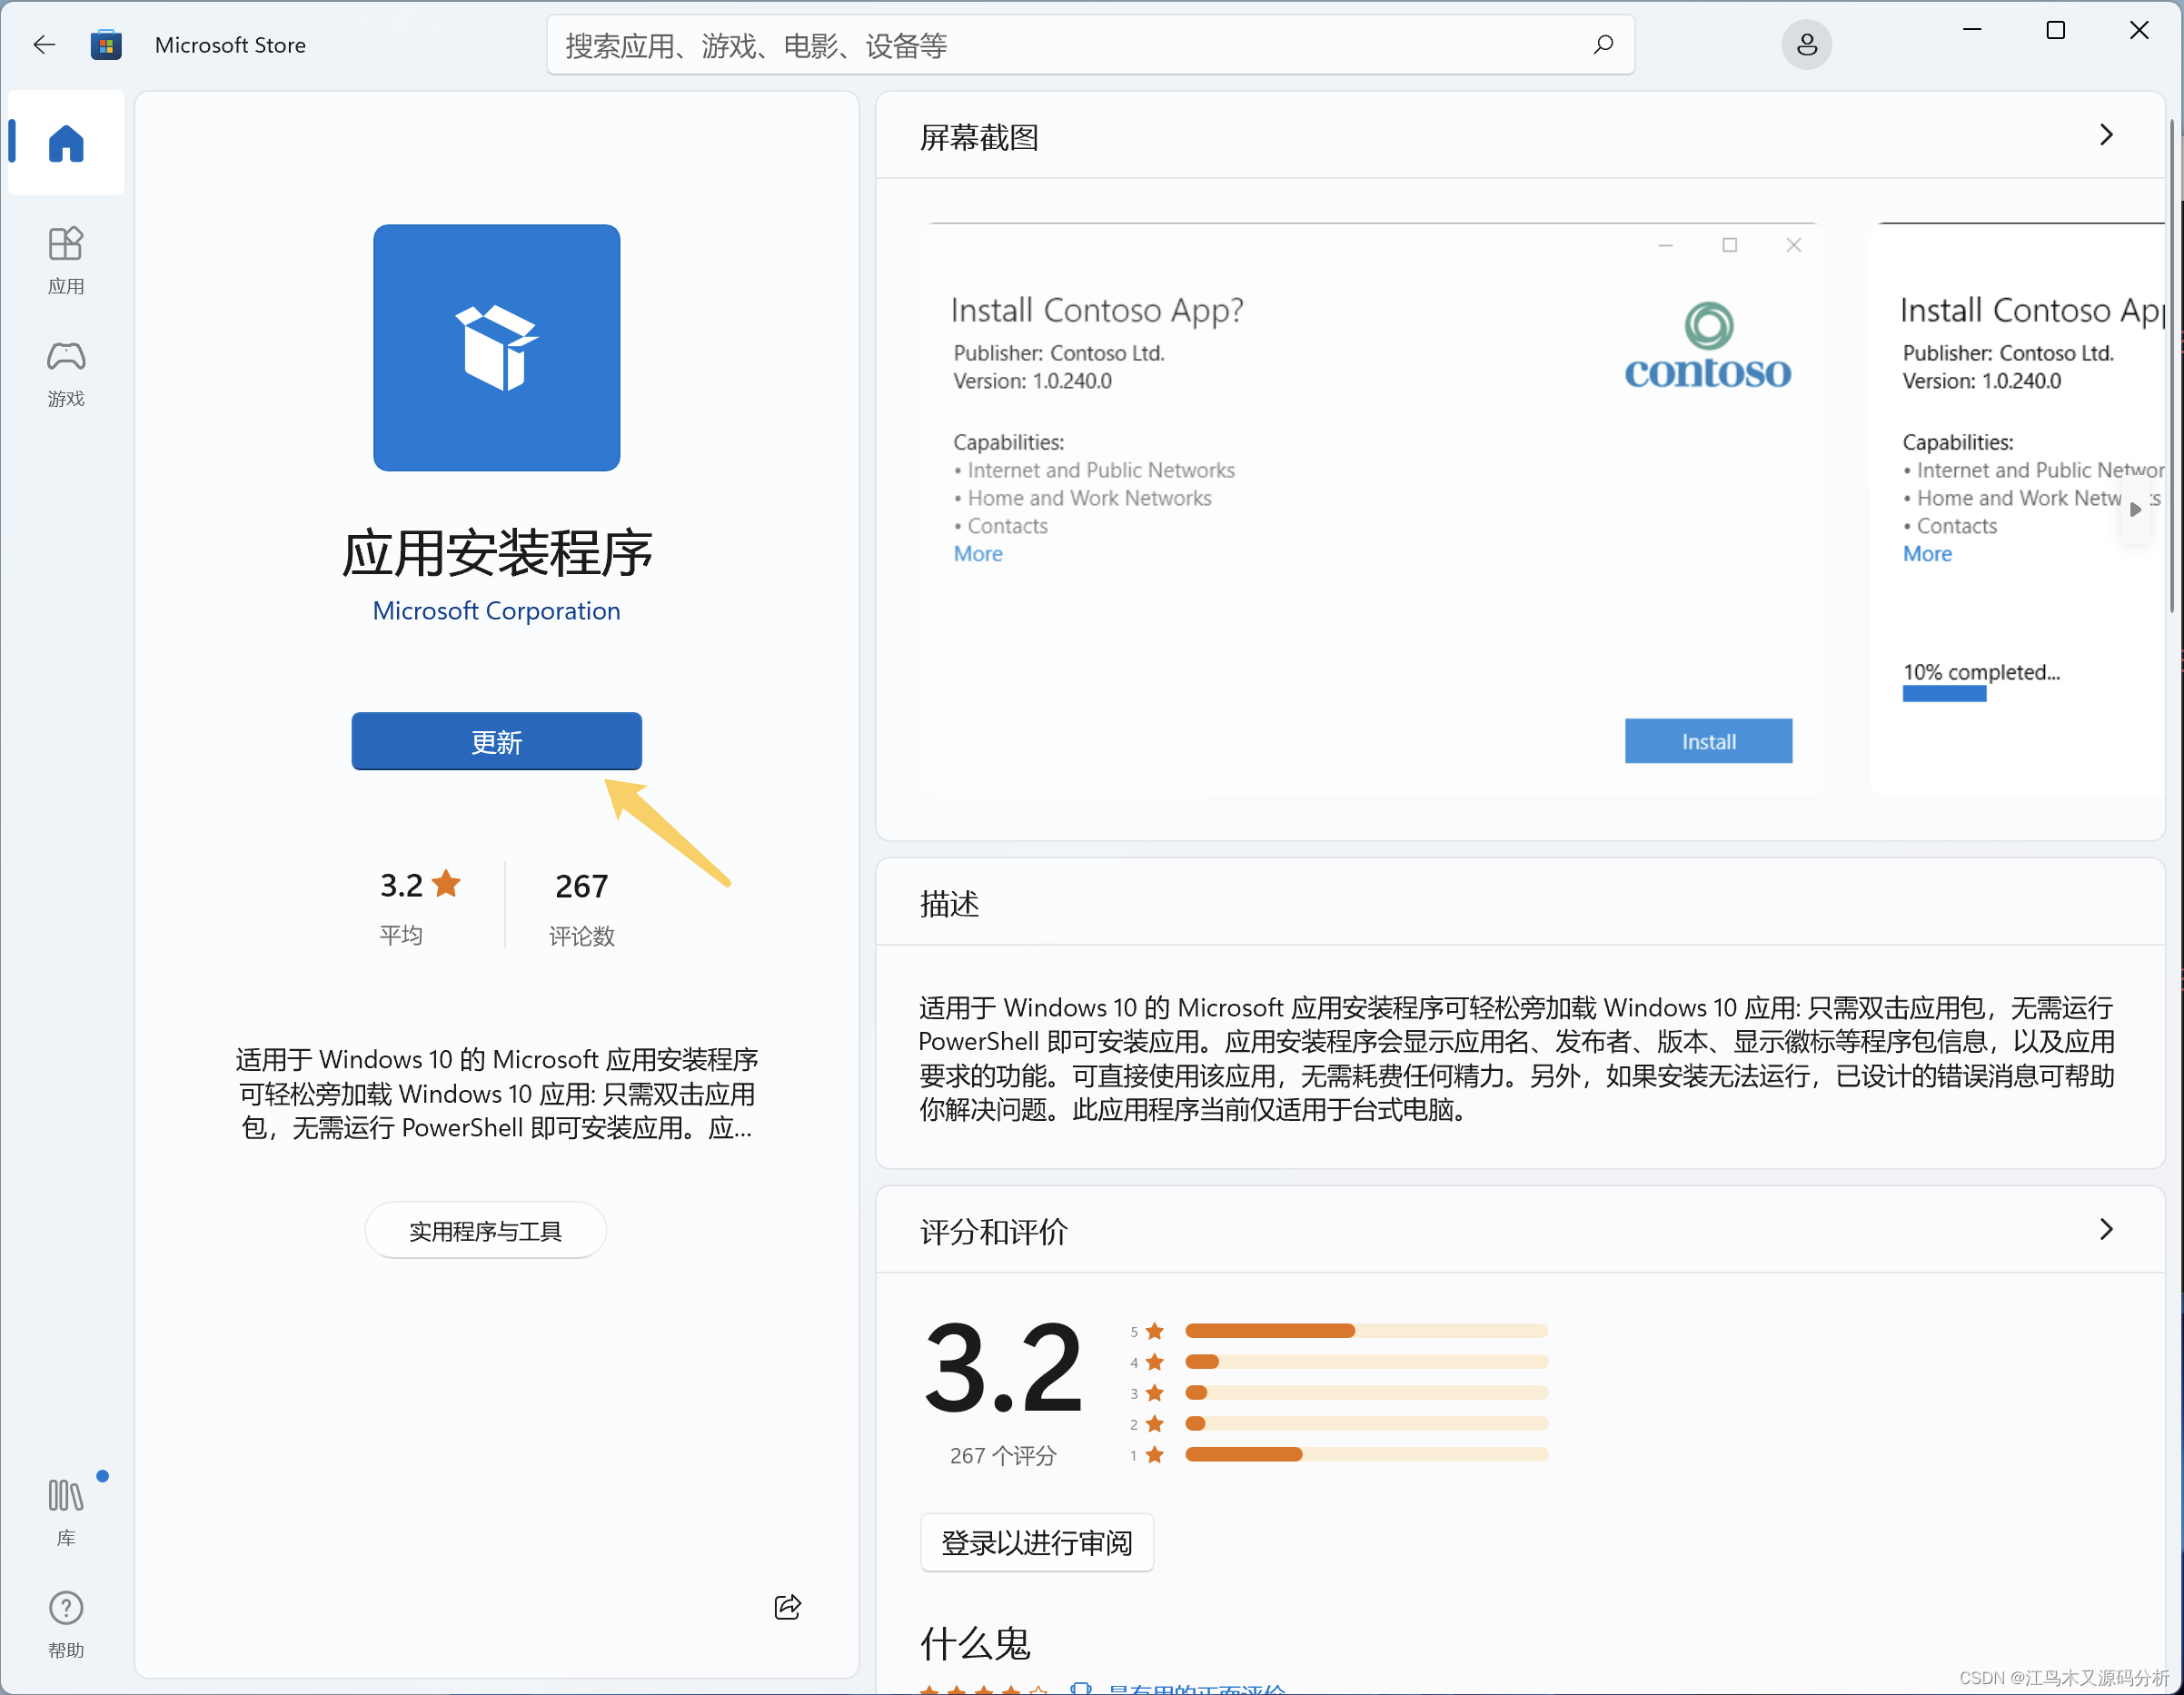
Task: Open the 库 (Library) sidebar tab
Action: 66,1512
